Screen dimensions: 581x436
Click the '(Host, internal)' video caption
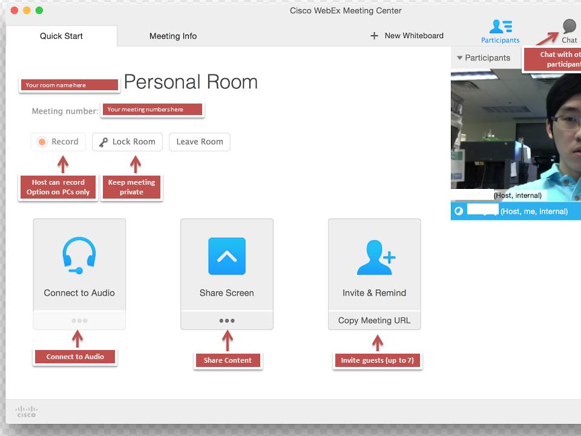coord(517,196)
